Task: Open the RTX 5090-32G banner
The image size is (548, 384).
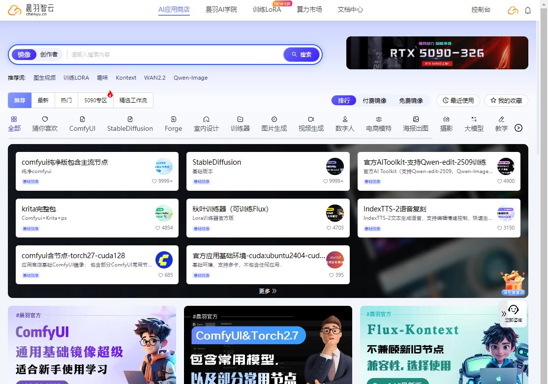Action: tap(437, 53)
